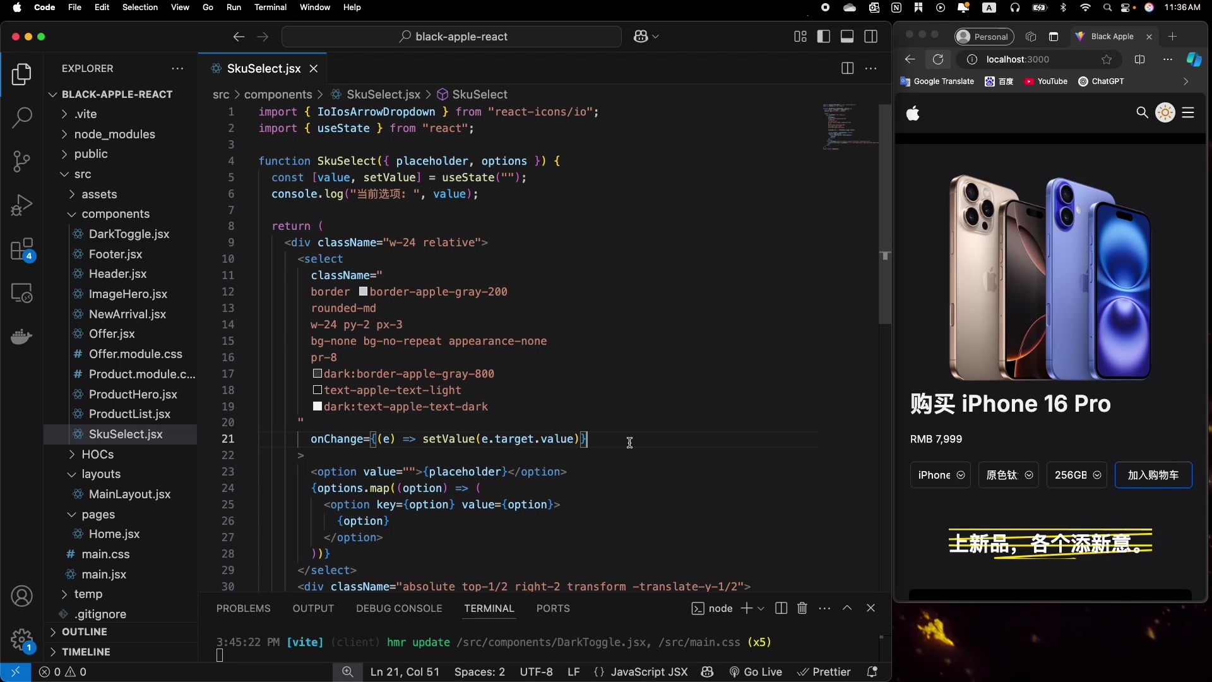Toggle browser split screen icon
Screen dimensions: 1212x682
click(1139, 59)
